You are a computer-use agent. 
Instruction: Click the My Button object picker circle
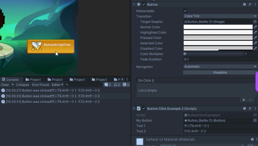[255, 120]
